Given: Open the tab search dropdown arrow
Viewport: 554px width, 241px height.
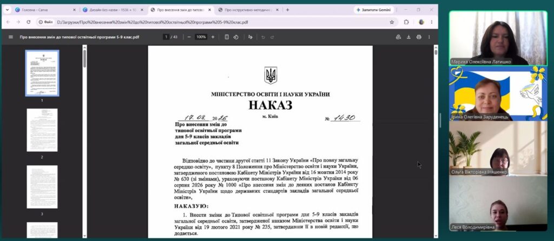Looking at the screenshot, I should pyautogui.click(x=7, y=10).
